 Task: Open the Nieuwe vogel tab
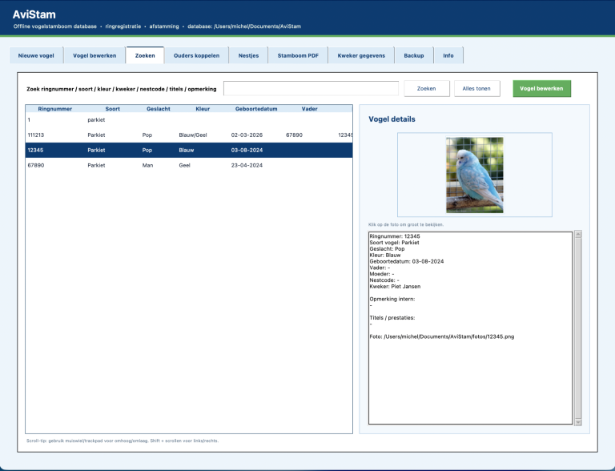coord(36,55)
